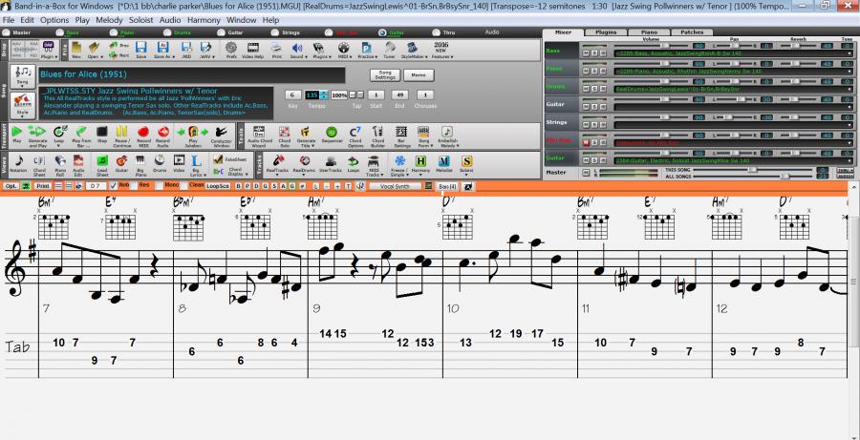Screen dimensions: 860x440
Task: Open the Sound dropdown in toolbar
Action: pos(297,50)
